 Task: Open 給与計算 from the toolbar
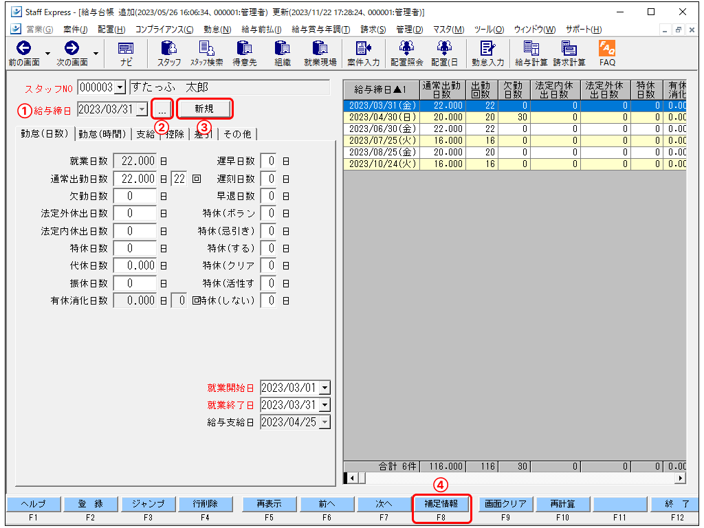click(x=531, y=53)
